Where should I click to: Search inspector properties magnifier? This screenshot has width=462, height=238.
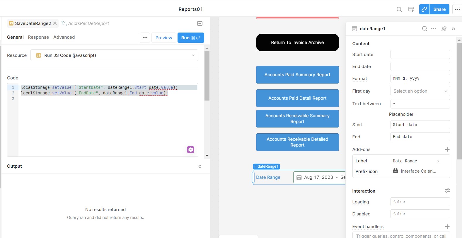[x=425, y=29]
